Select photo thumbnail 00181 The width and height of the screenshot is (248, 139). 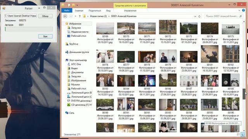[210, 54]
